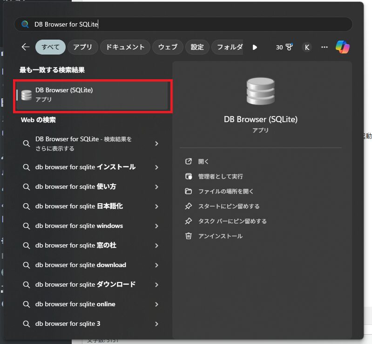Launch the Copilot icon
This screenshot has height=344, width=372.
point(342,47)
